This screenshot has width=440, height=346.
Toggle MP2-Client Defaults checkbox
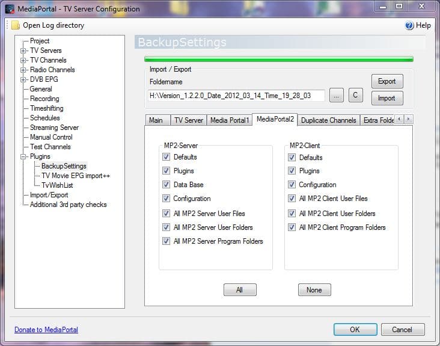[292, 157]
